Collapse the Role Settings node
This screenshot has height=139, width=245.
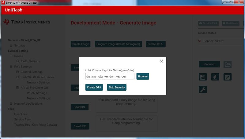click(11, 67)
